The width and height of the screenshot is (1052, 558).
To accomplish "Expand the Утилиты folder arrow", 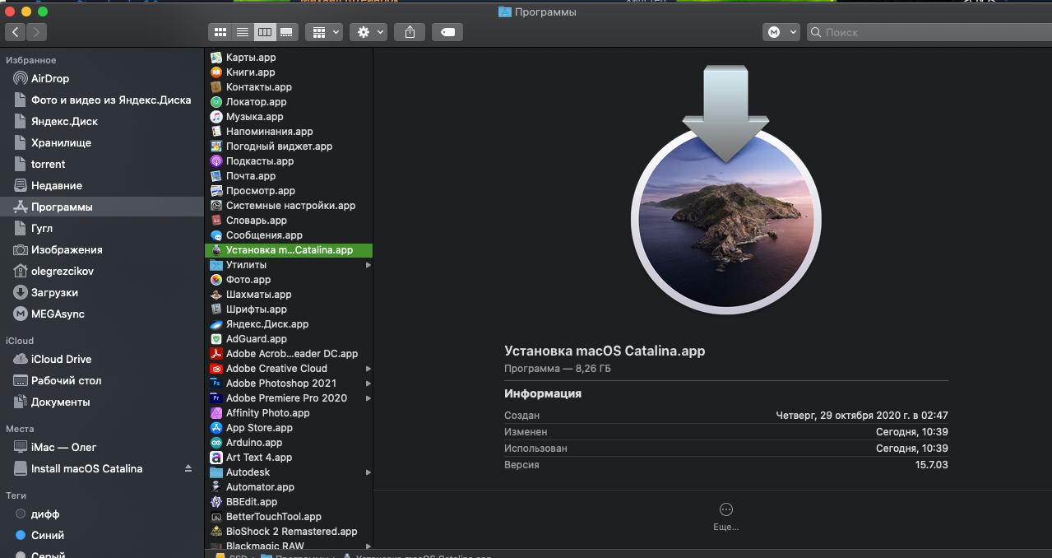I will 368,265.
